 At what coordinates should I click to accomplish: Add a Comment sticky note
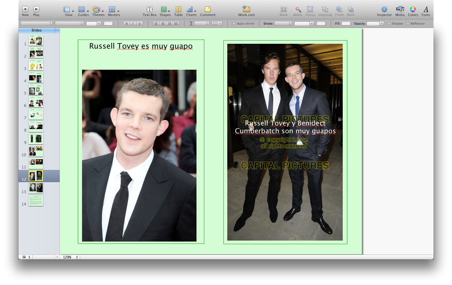(208, 9)
